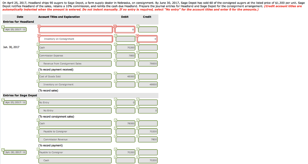Image resolution: width=308 pixels, height=164 pixels.
Task: Click the Commission Revenue account field
Action: tap(75, 139)
